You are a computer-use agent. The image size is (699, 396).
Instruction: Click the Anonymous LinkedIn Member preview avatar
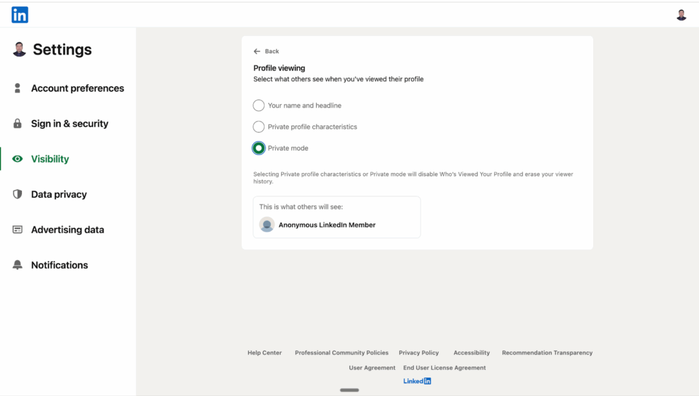[267, 225]
